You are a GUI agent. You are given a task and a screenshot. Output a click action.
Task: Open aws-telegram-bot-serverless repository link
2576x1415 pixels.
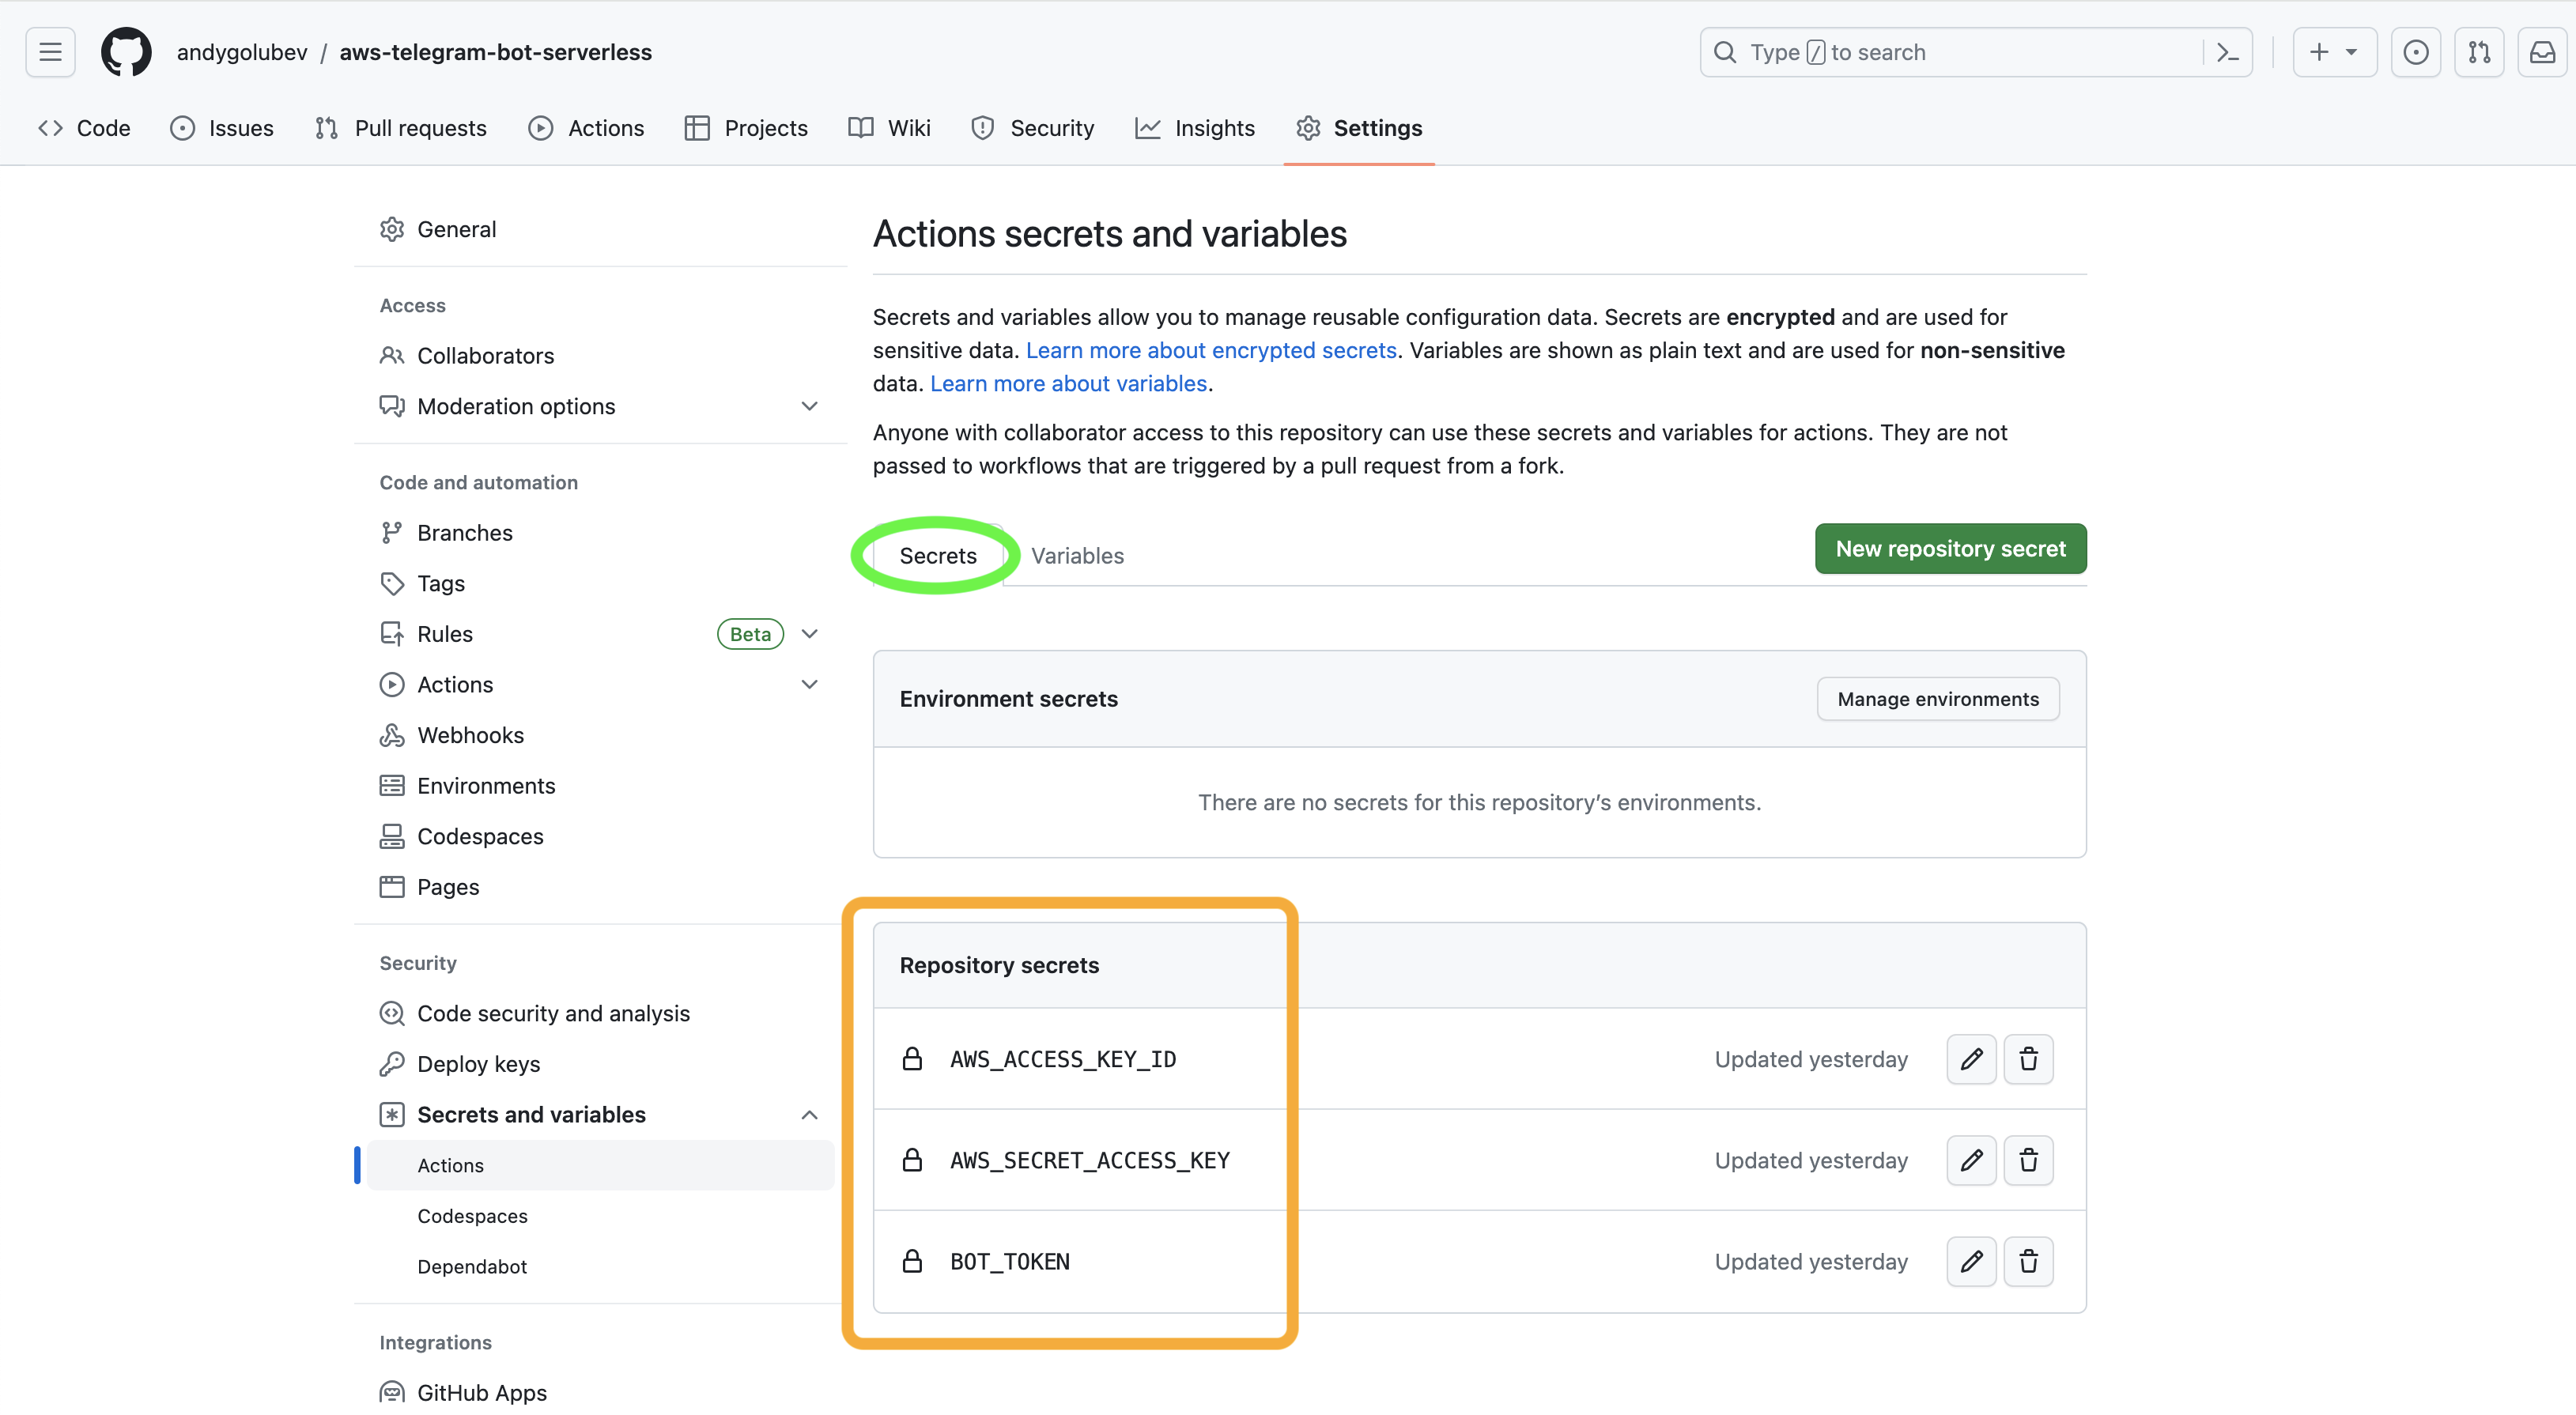pos(495,52)
